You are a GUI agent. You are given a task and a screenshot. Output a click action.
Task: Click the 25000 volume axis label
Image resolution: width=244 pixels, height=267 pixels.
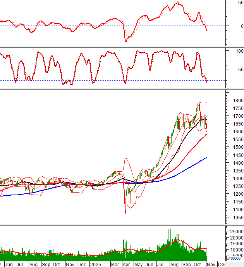235,232
